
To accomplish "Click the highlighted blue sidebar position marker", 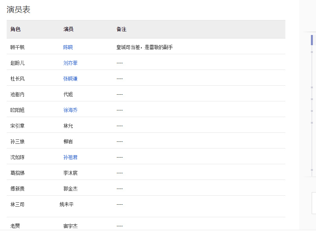I will tap(312, 40).
